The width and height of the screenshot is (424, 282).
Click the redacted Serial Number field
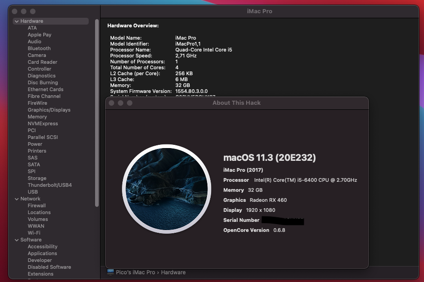tap(283, 220)
